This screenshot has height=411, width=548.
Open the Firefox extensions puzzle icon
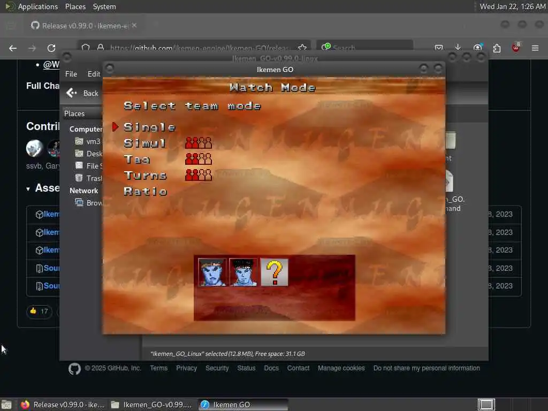(497, 48)
